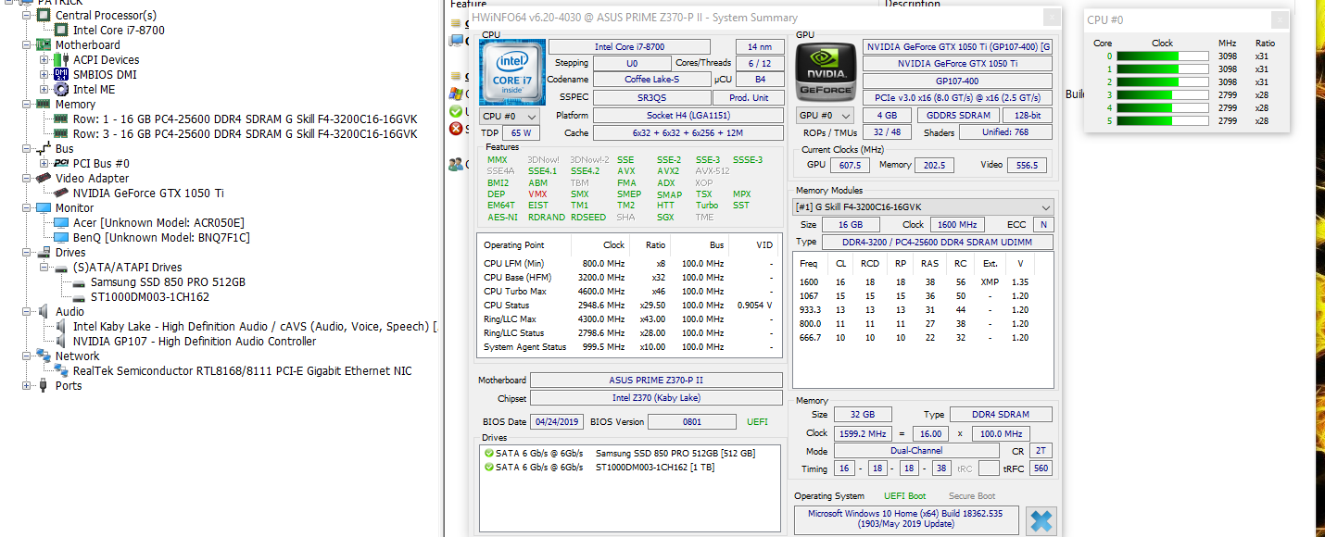1325x537 pixels.
Task: Click green check icon beside ST1000DM003 SATA drive
Action: pyautogui.click(x=488, y=467)
